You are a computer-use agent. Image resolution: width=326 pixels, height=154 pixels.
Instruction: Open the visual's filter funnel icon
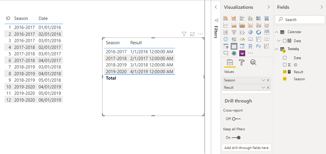coord(184,34)
